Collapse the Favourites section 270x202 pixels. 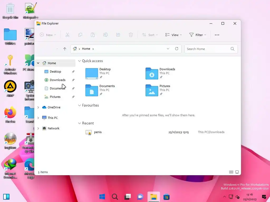79,105
